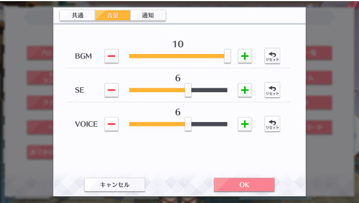Raise SE volume using plus icon
This screenshot has height=203, width=359.
(x=245, y=90)
